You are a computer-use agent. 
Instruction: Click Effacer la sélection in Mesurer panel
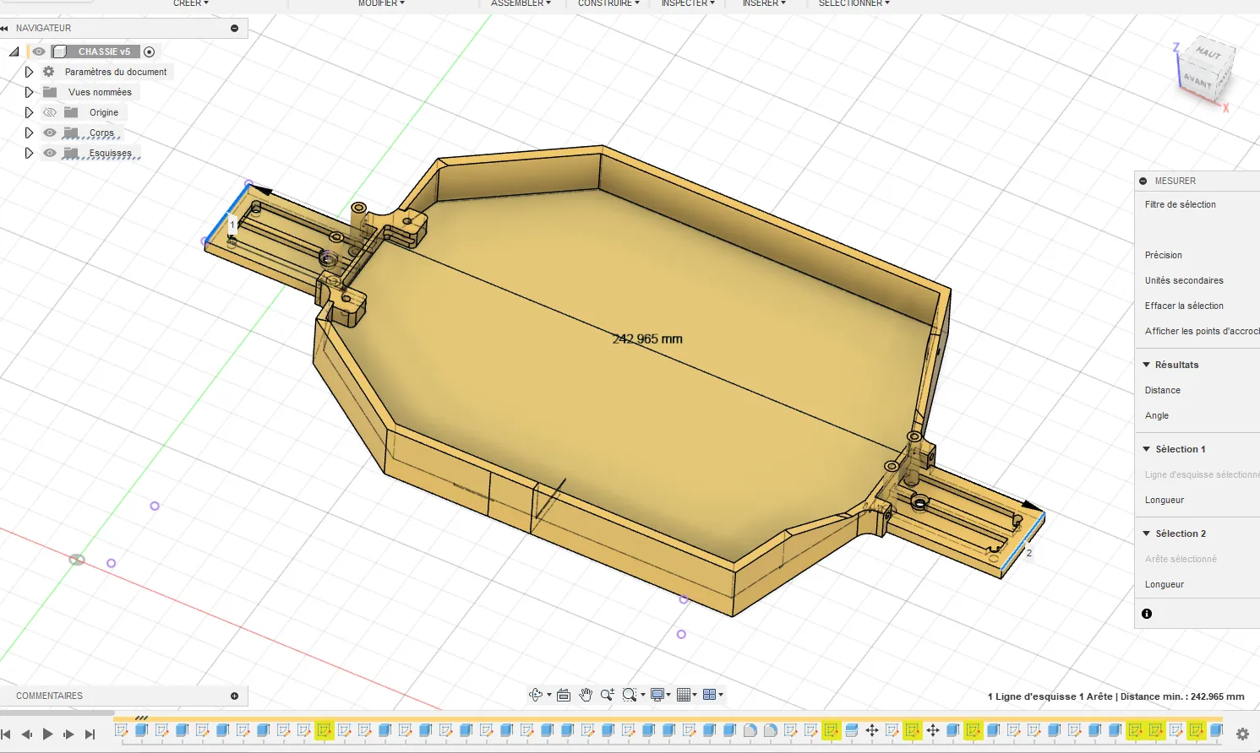(1184, 306)
